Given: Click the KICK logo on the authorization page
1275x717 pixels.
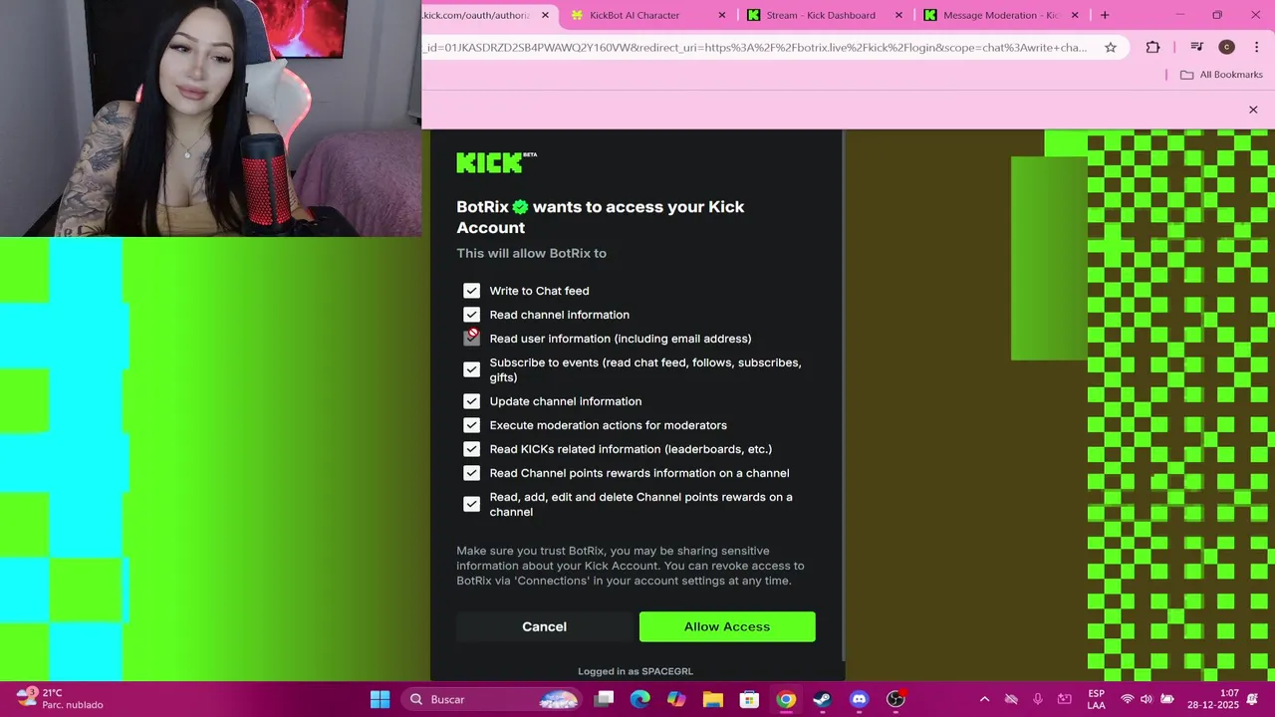Looking at the screenshot, I should click(496, 162).
